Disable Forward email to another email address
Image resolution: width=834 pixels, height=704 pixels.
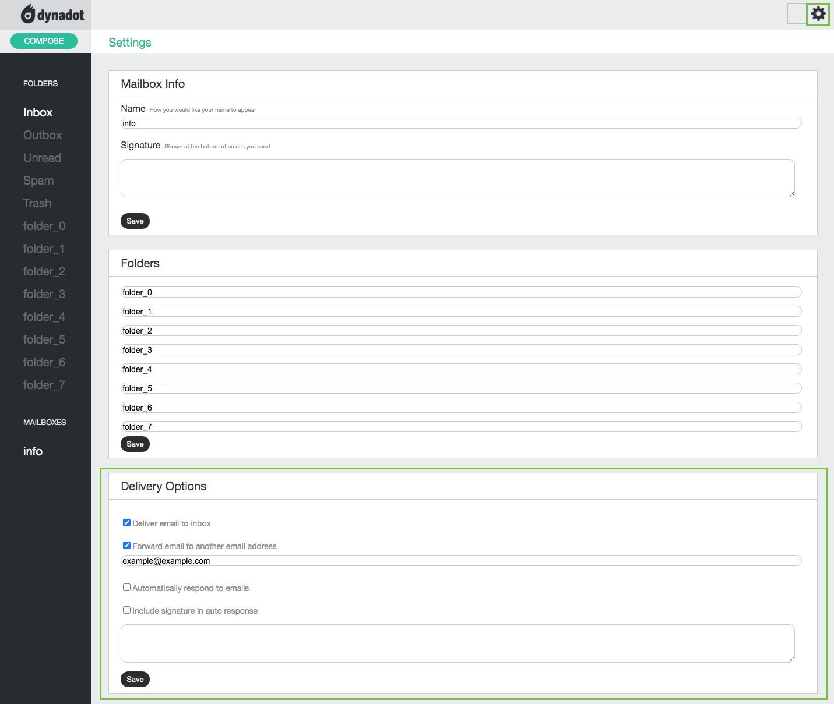126,545
